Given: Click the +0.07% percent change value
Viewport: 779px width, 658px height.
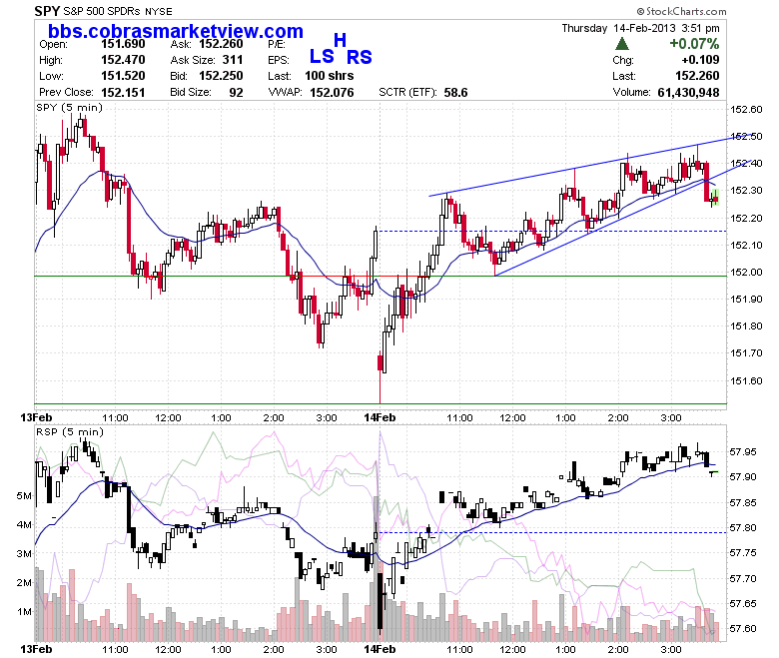Looking at the screenshot, I should coord(694,44).
